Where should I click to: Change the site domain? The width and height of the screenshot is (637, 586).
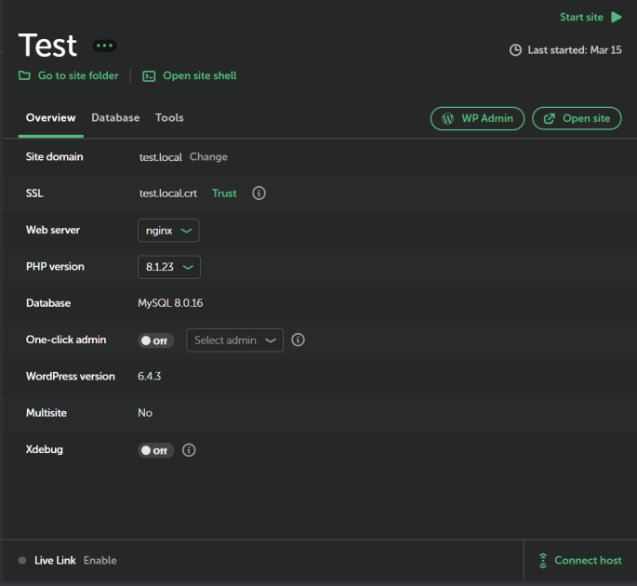[208, 157]
